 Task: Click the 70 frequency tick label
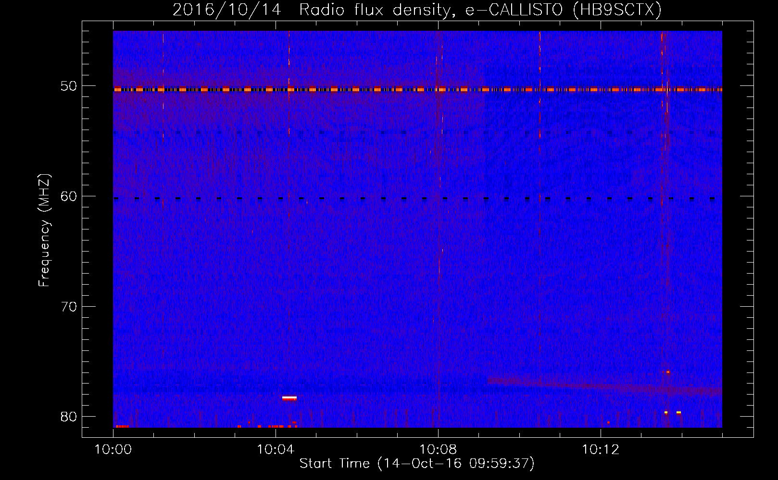pyautogui.click(x=69, y=306)
